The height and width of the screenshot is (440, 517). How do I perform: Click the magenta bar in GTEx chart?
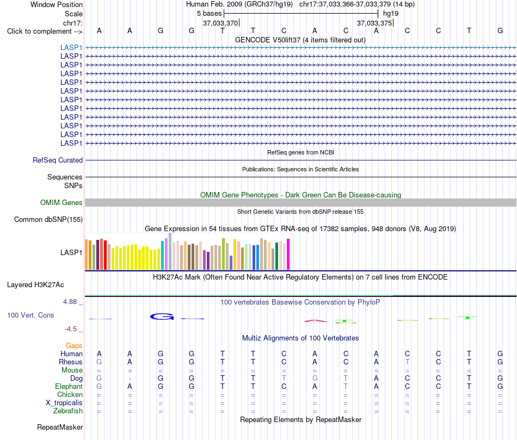coord(288,255)
